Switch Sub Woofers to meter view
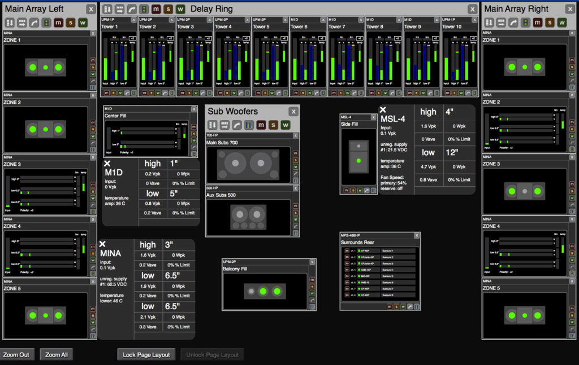The width and height of the screenshot is (579, 365). click(248, 125)
